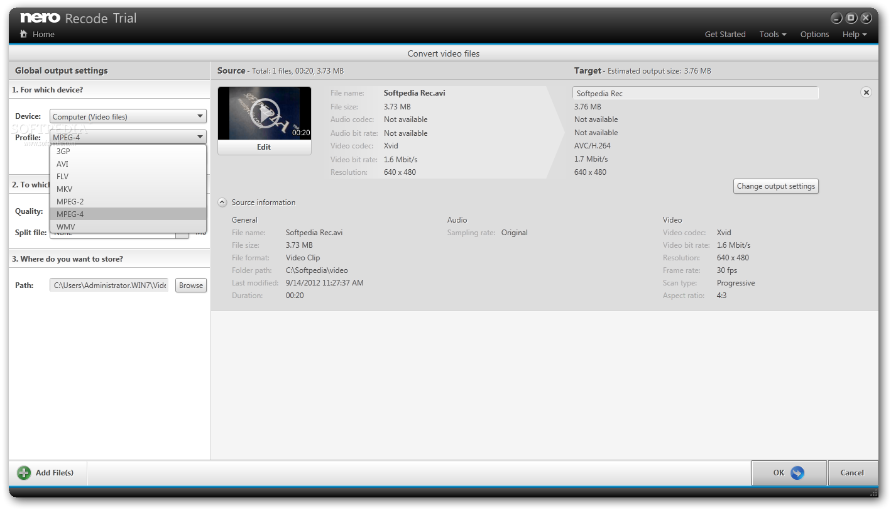Collapse the Source information section
This screenshot has width=891, height=510.
pyautogui.click(x=222, y=202)
